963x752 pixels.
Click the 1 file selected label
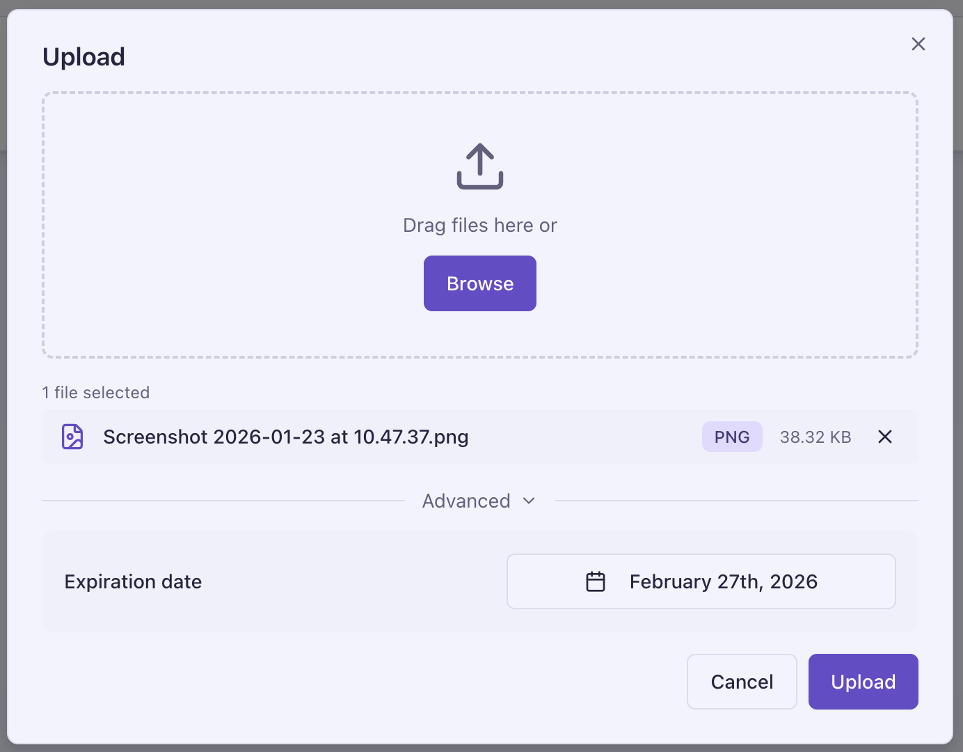(x=96, y=392)
